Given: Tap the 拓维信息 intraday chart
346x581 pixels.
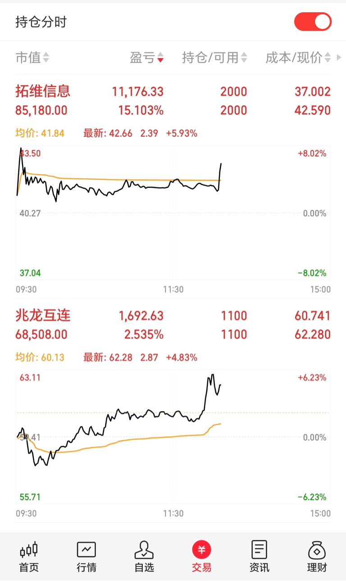Looking at the screenshot, I should click(x=173, y=213).
